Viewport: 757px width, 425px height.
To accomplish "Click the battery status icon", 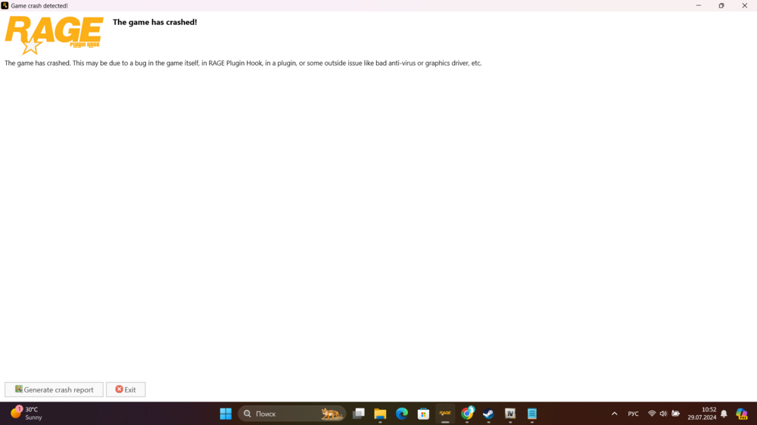I will (x=675, y=414).
